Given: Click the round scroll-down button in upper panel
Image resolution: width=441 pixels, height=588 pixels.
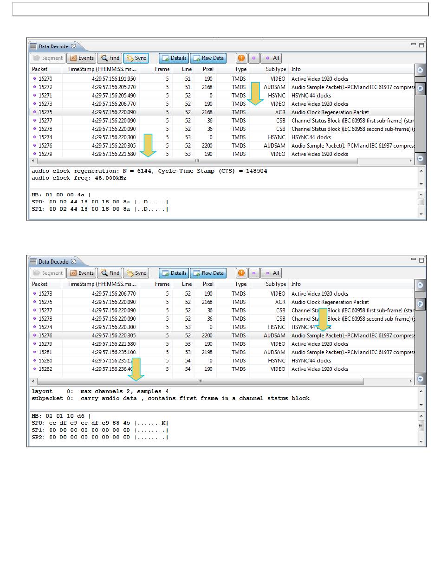Looking at the screenshot, I should coord(420,158).
